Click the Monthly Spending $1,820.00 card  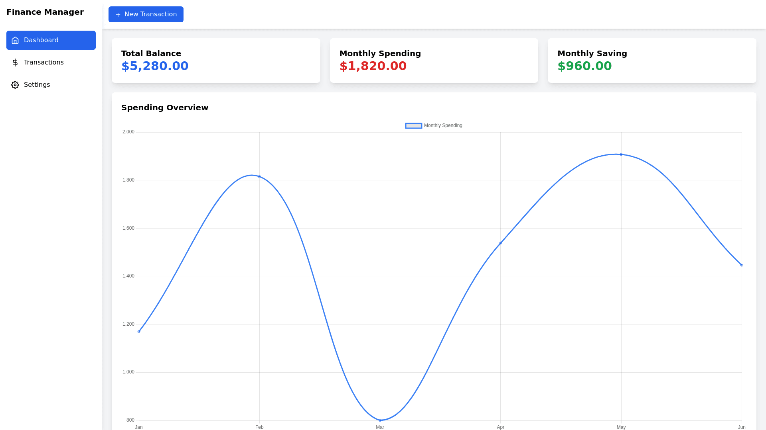coord(434,61)
